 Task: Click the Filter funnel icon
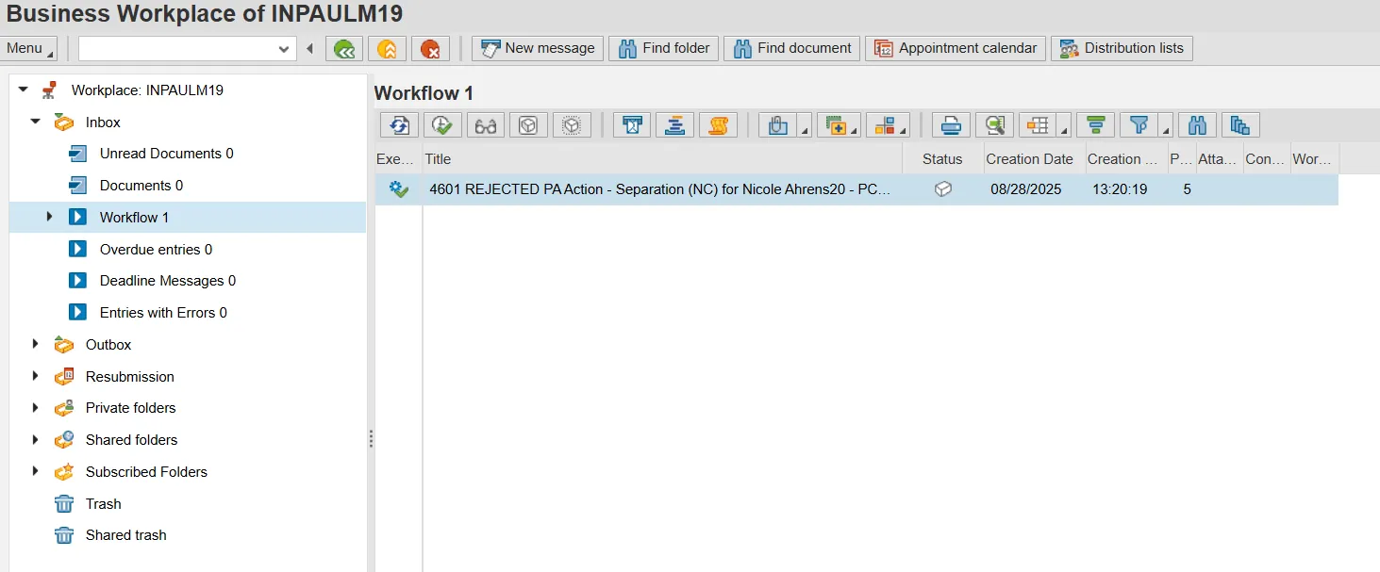1139,125
